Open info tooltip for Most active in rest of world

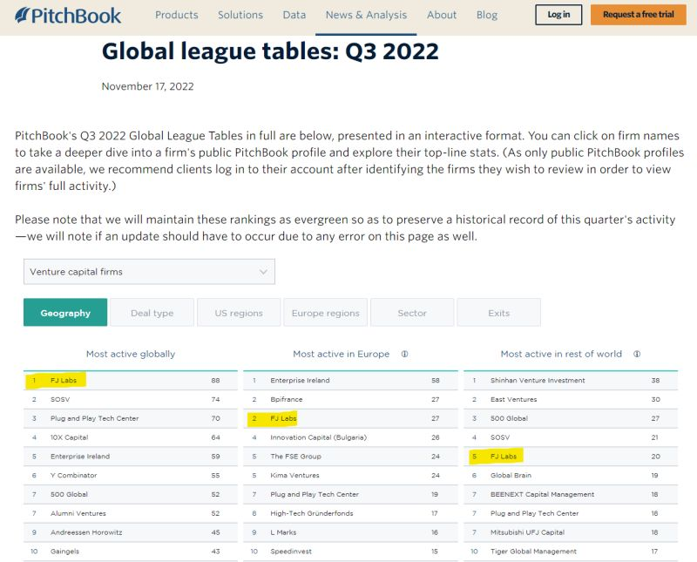tap(636, 353)
